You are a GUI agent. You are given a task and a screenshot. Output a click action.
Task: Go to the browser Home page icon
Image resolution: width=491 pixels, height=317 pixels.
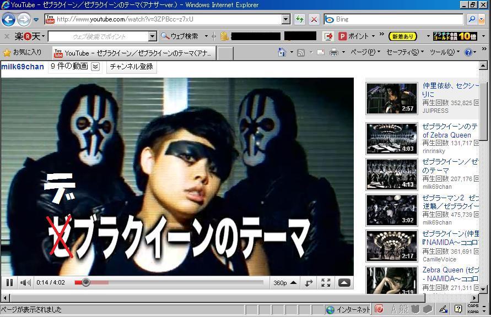(282, 52)
